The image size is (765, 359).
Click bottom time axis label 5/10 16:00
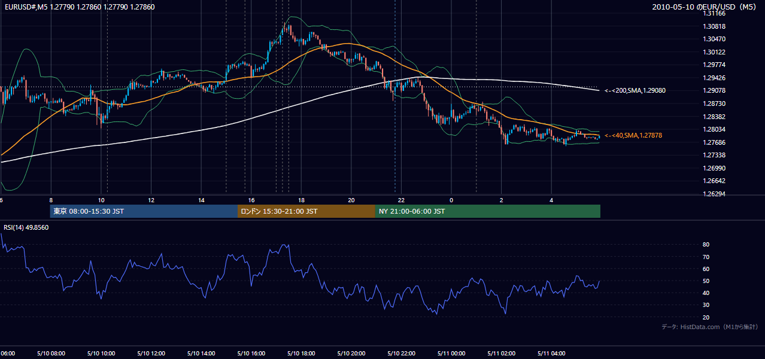click(251, 353)
